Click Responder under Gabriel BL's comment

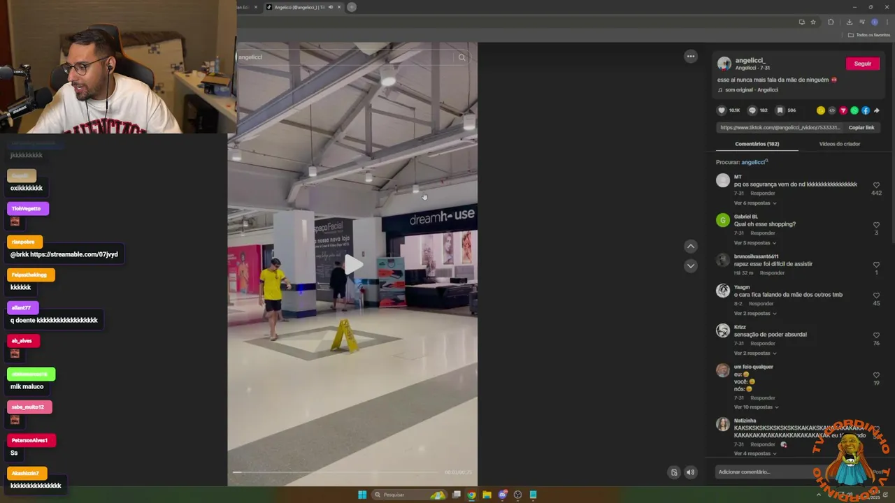762,233
